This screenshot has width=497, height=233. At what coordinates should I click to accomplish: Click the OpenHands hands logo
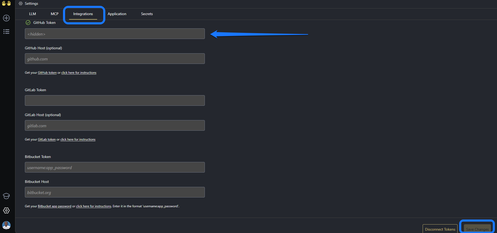tap(6, 3)
